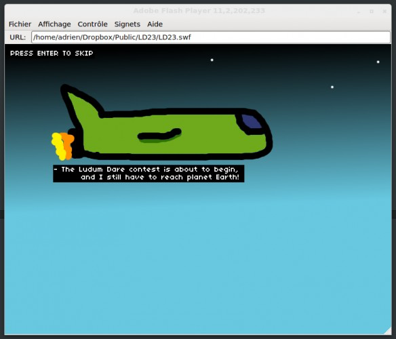Click the Ludum Dare dialogue text box
Viewport: 396px width, 339px height.
tap(148, 174)
